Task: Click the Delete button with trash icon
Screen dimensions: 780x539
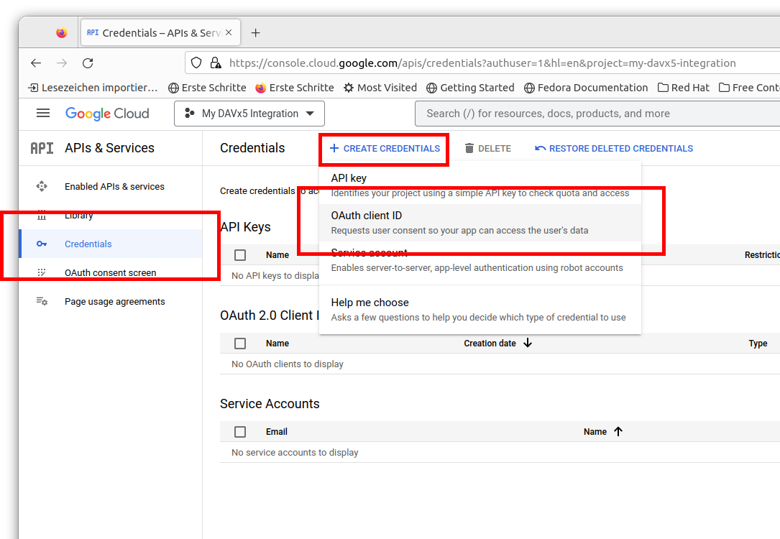Action: pyautogui.click(x=487, y=148)
